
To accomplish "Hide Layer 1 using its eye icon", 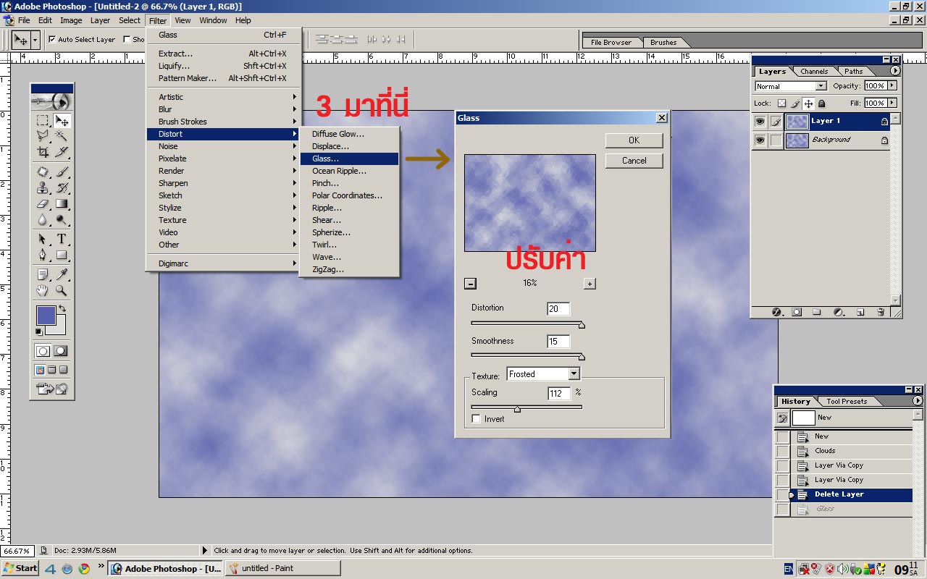I will [x=760, y=122].
